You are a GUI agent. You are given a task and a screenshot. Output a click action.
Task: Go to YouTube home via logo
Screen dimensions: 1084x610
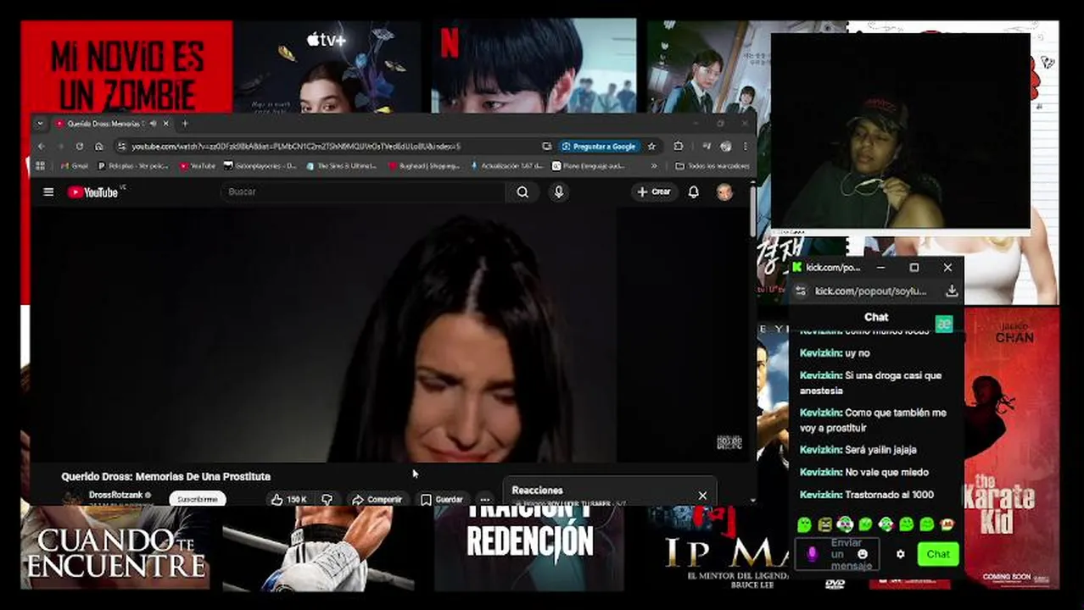[93, 192]
